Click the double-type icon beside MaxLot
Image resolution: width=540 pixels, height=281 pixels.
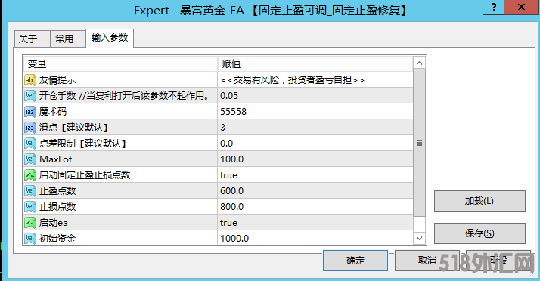(30, 159)
